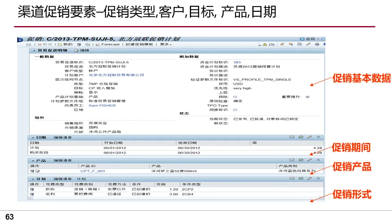The height and width of the screenshot is (220, 392).
Task: Click the print icon in header toolbar
Action: [317, 44]
